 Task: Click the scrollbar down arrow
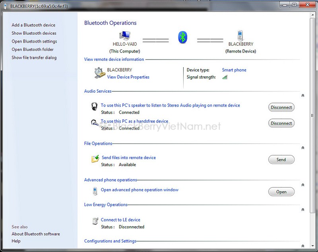coord(312,246)
